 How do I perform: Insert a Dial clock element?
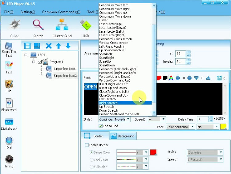pyautogui.click(x=9, y=141)
